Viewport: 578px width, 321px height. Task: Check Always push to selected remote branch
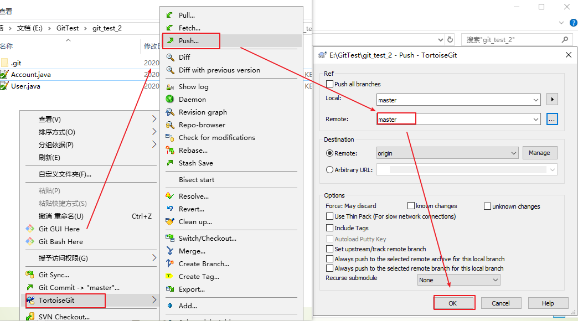coord(329,268)
